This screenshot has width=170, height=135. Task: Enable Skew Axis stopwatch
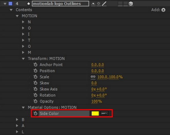[35, 89]
